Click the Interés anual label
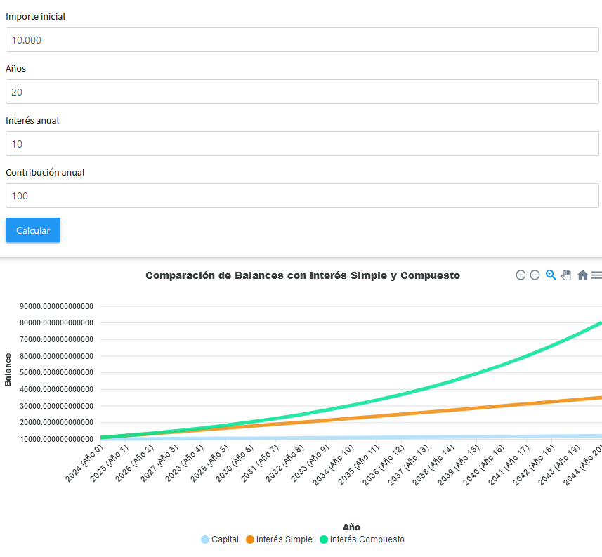 point(32,120)
